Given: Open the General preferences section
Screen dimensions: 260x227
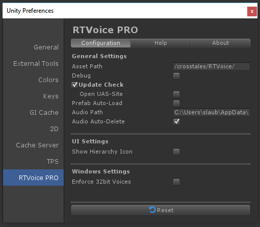Looking at the screenshot, I should click(46, 47).
